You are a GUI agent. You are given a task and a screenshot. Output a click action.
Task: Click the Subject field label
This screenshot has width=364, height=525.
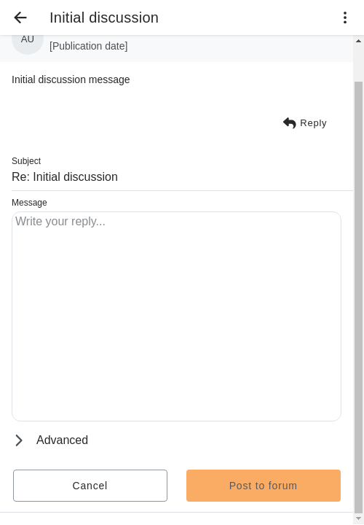click(x=26, y=161)
